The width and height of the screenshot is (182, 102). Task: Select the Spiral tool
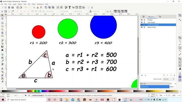pyautogui.click(x=2, y=36)
